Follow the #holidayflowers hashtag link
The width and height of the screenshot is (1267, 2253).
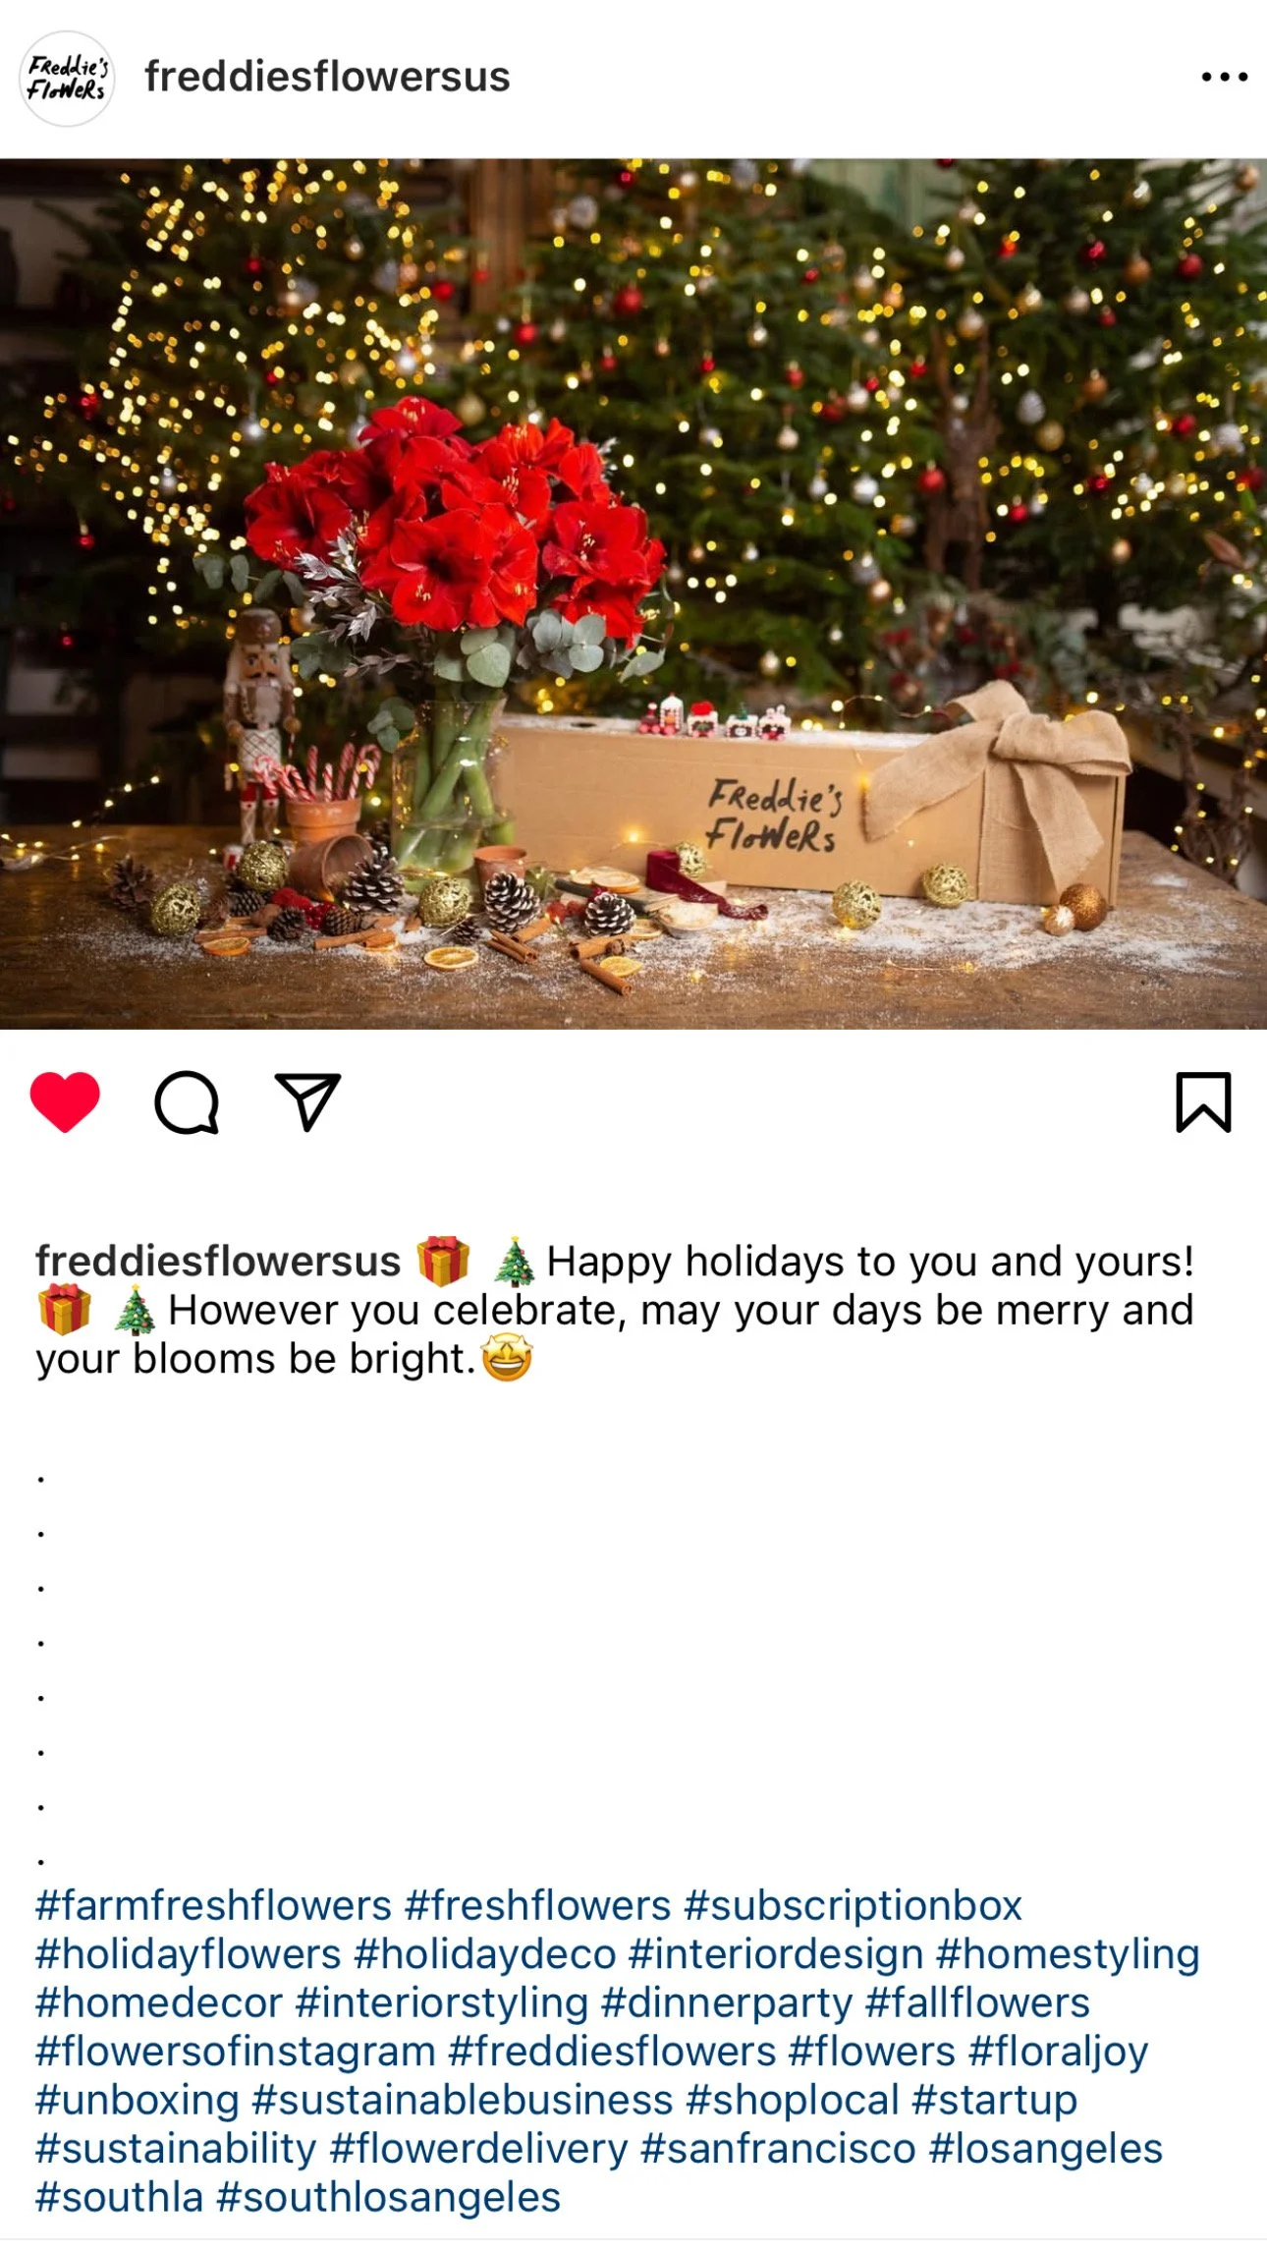188,1954
